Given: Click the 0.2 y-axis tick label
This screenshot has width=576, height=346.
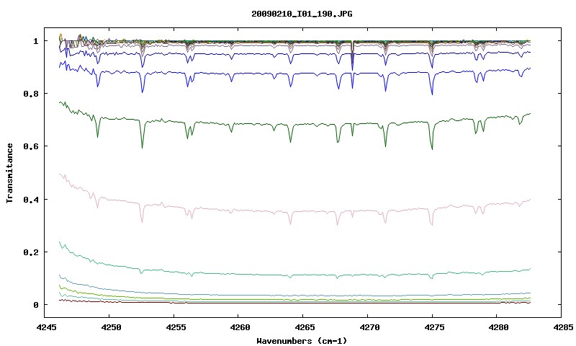Looking at the screenshot, I should coord(31,252).
